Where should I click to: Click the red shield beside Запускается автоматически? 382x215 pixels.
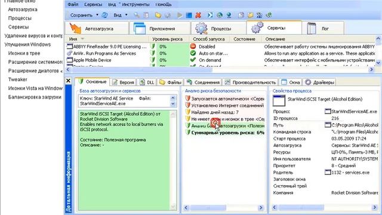point(187,99)
